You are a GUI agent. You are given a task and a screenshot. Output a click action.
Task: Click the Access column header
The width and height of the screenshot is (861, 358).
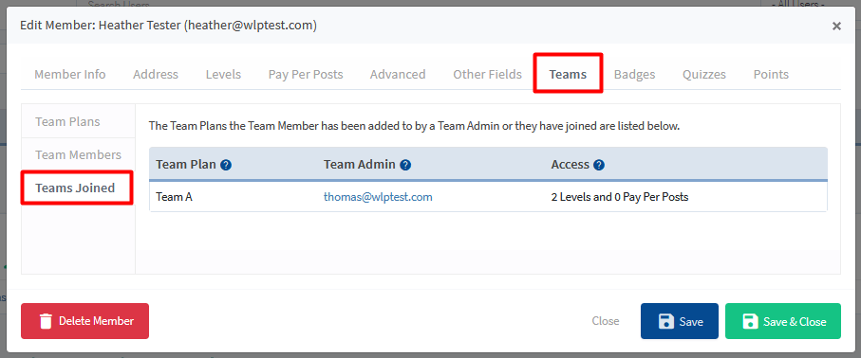pos(570,165)
